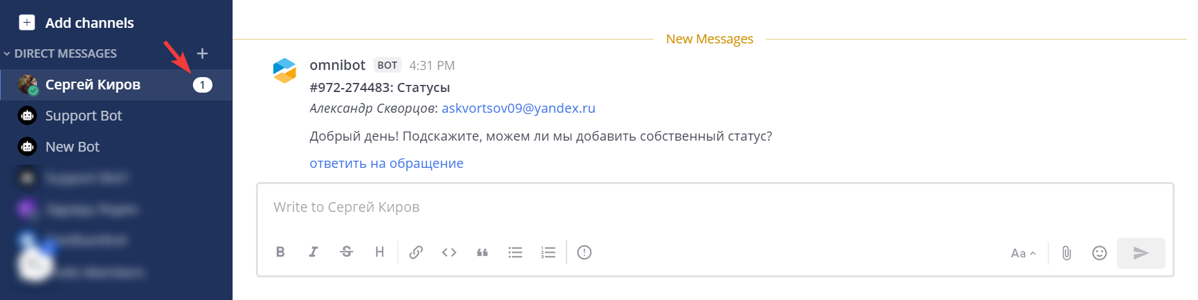Open Add channels
Image resolution: width=1198 pixels, height=300 pixels.
pos(77,23)
